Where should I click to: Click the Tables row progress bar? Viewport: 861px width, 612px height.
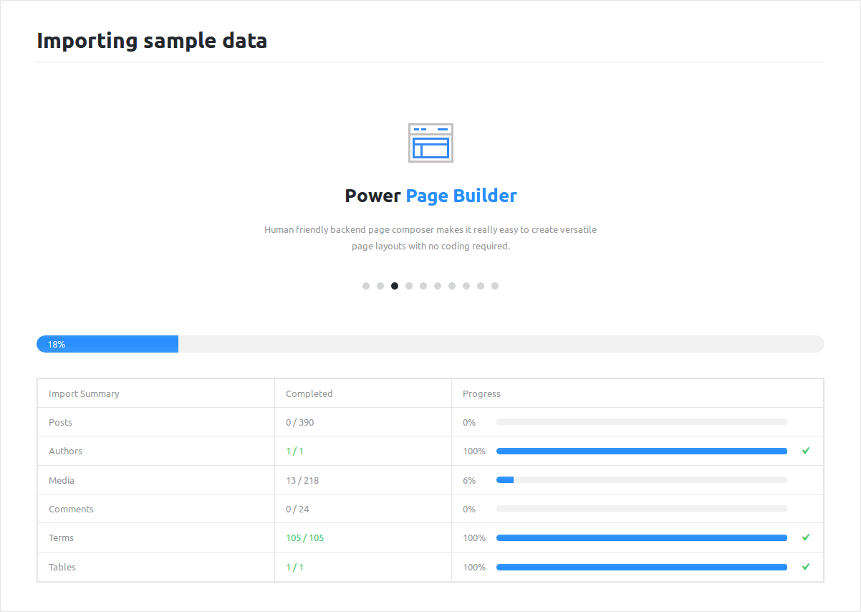pyautogui.click(x=642, y=567)
